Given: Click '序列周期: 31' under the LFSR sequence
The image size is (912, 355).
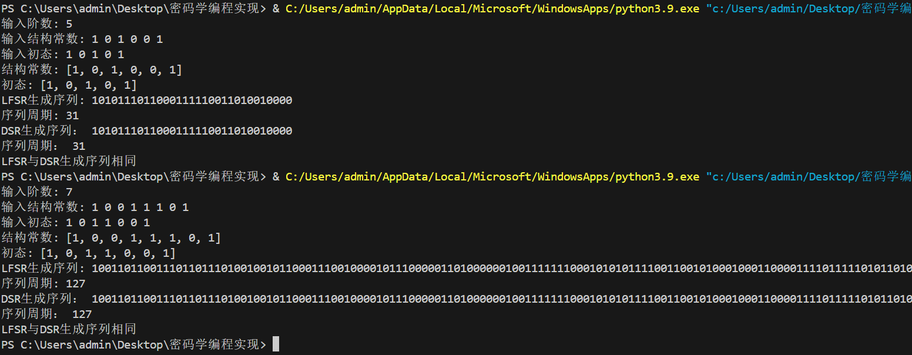Looking at the screenshot, I should (x=40, y=116).
